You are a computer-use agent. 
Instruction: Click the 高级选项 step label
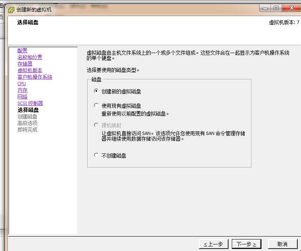(x=27, y=123)
